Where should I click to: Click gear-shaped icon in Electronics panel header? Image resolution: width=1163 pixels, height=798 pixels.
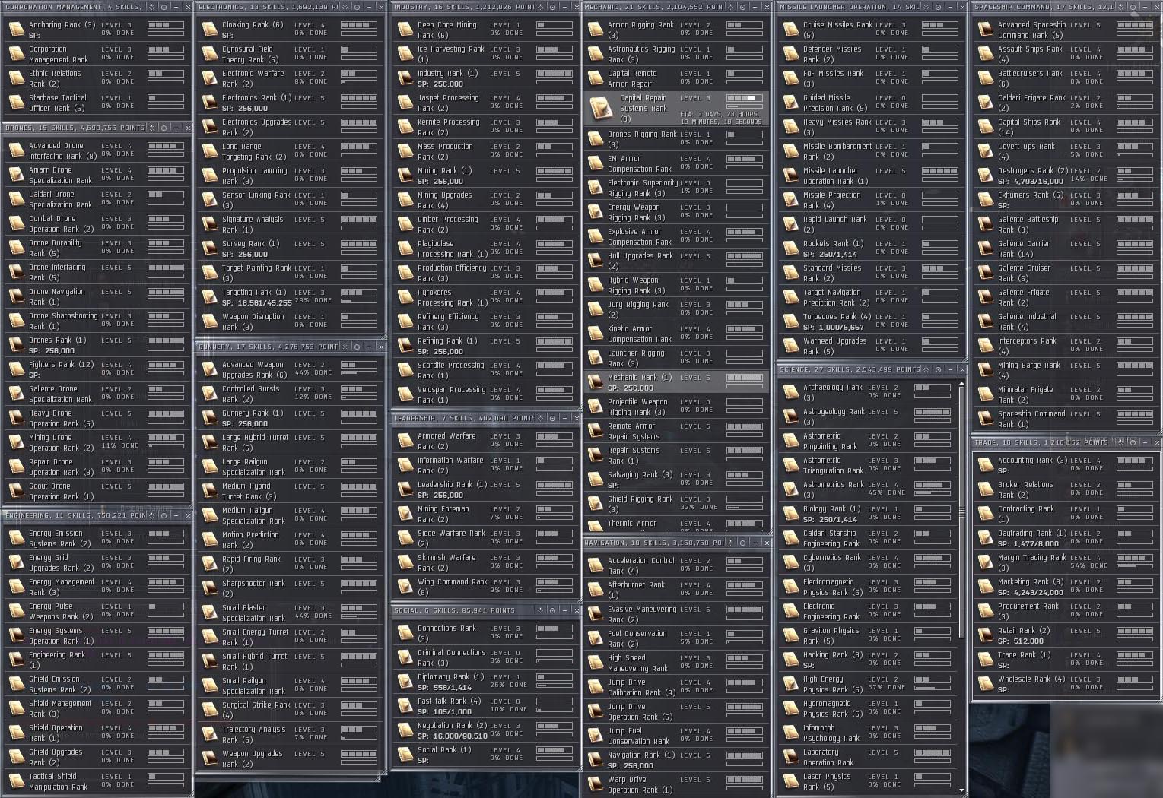pyautogui.click(x=345, y=7)
